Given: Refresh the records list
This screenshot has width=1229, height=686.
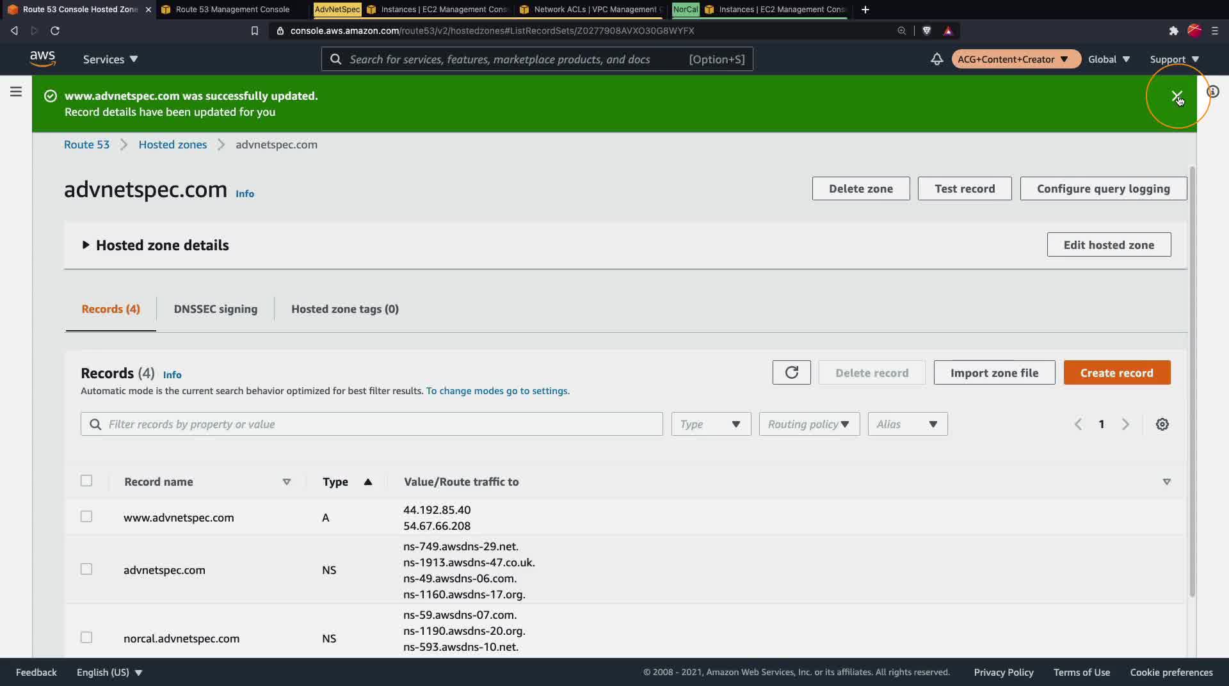Looking at the screenshot, I should click(x=791, y=372).
